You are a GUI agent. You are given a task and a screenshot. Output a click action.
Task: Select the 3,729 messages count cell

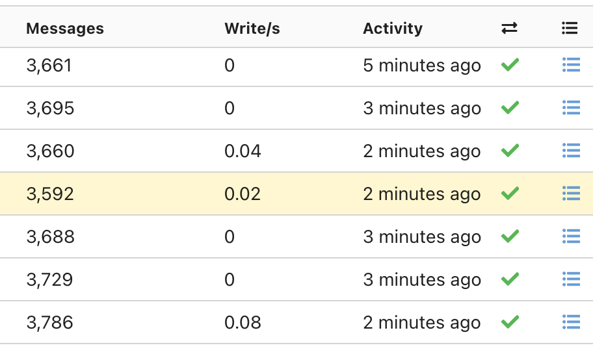(x=49, y=280)
